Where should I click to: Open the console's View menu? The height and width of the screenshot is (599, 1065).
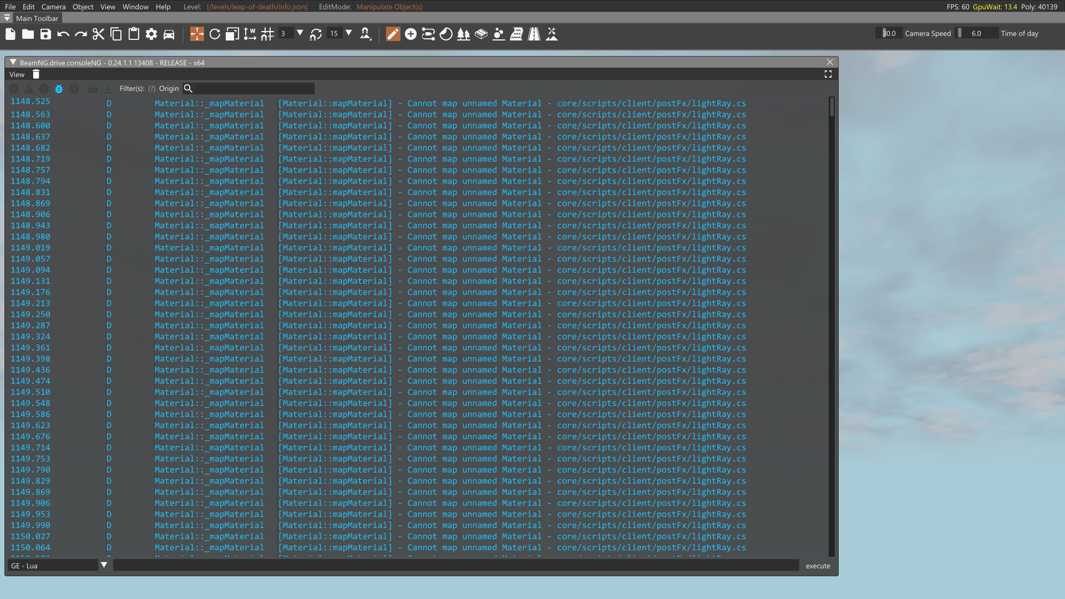[17, 74]
